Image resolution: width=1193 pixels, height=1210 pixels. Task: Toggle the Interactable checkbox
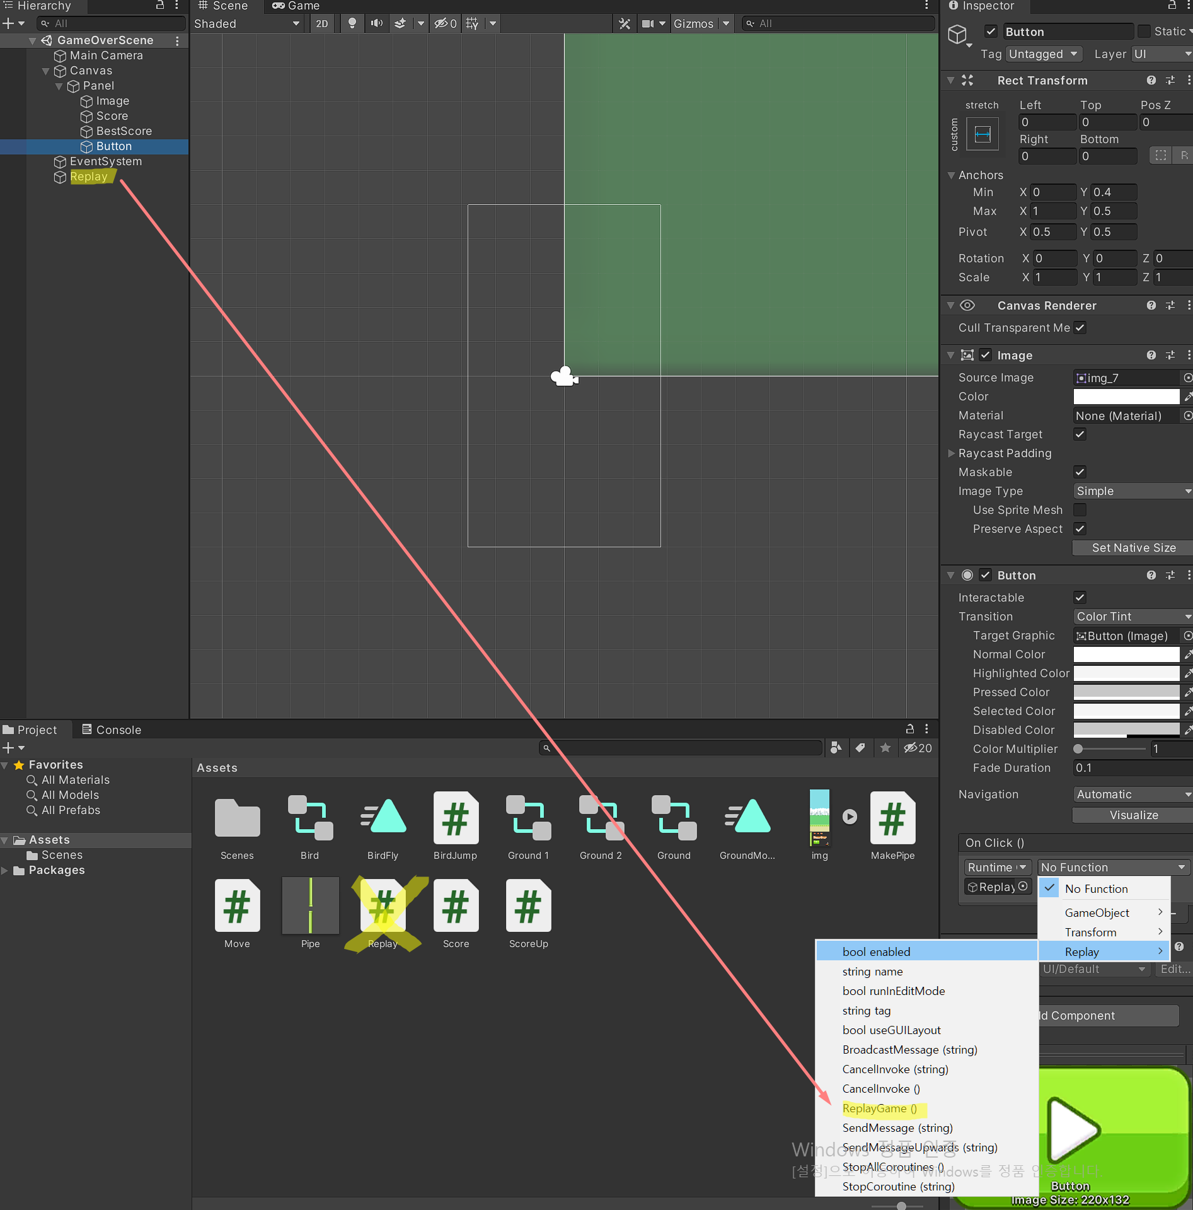tap(1080, 597)
